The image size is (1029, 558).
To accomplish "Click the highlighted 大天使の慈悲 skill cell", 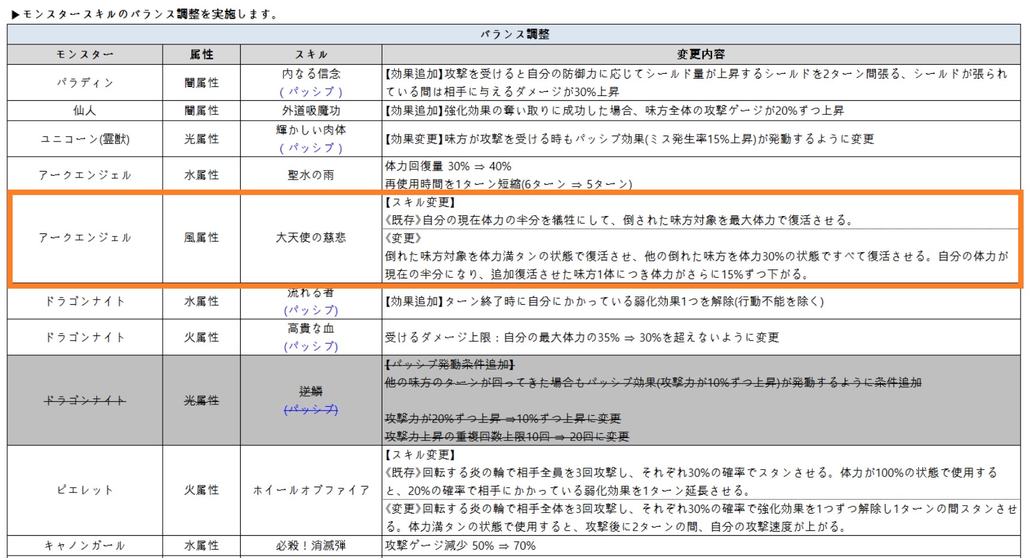I will (311, 238).
